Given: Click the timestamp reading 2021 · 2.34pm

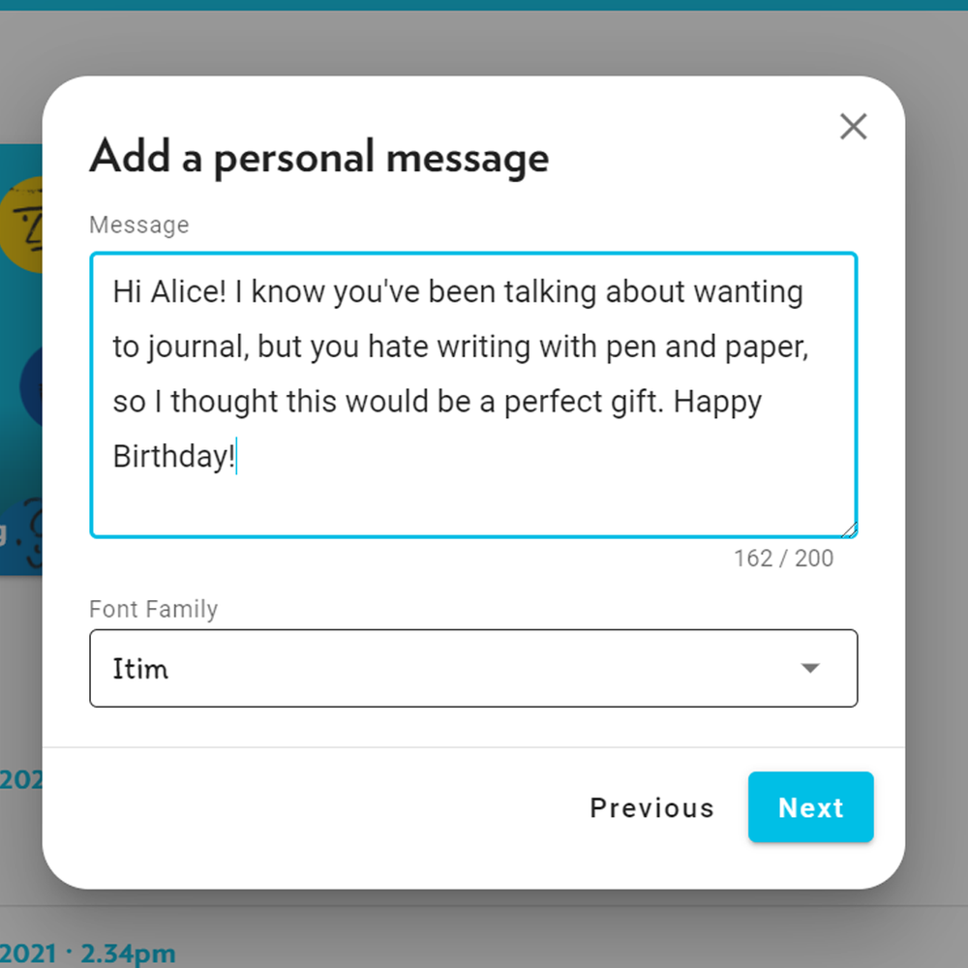Looking at the screenshot, I should 87,953.
